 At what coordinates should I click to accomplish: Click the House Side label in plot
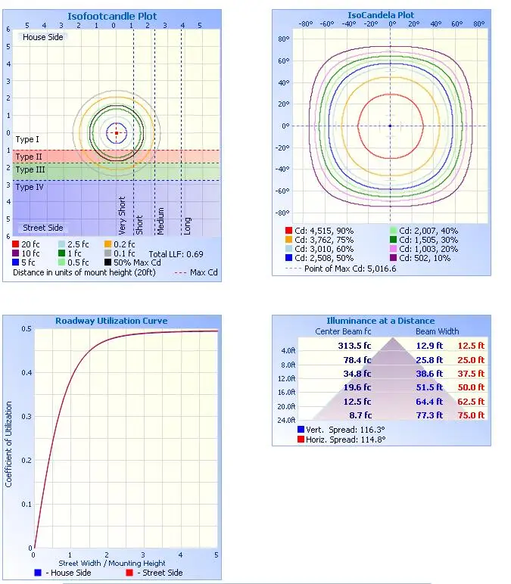pyautogui.click(x=43, y=36)
